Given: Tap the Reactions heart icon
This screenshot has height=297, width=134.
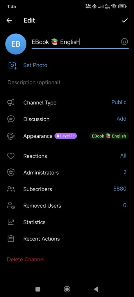Looking at the screenshot, I should click(x=11, y=156).
